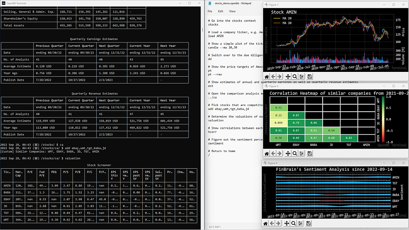Click the 0.83 cell in the correlation heatmap

(x=349, y=138)
